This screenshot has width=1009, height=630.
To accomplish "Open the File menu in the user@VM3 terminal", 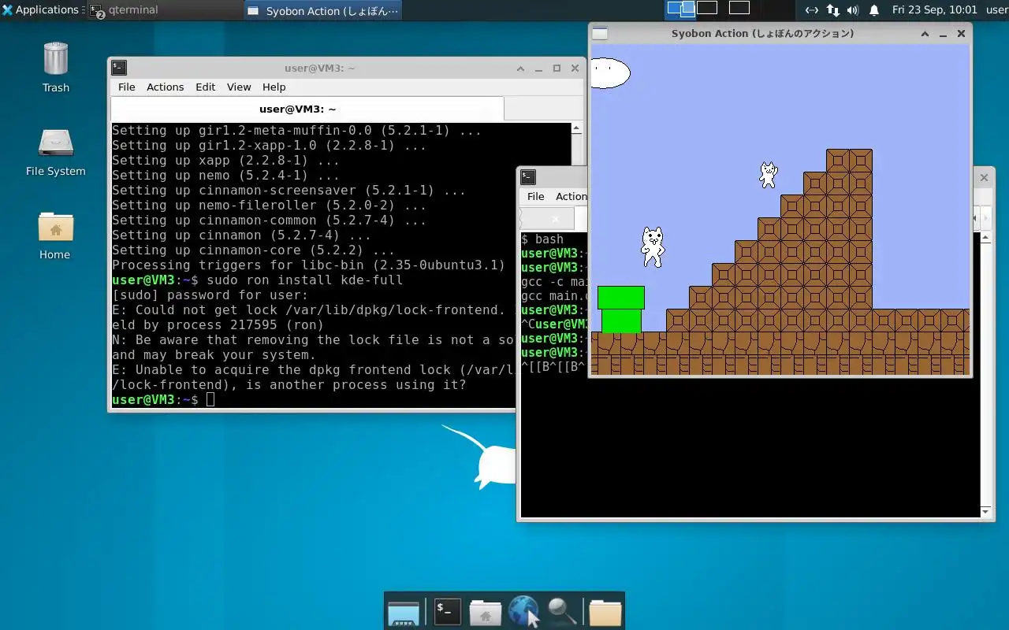I will pos(126,87).
